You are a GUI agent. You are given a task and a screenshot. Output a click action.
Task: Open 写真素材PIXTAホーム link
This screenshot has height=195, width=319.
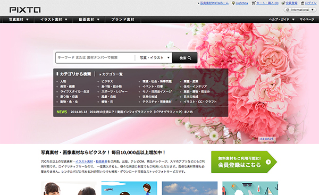[x=214, y=3]
